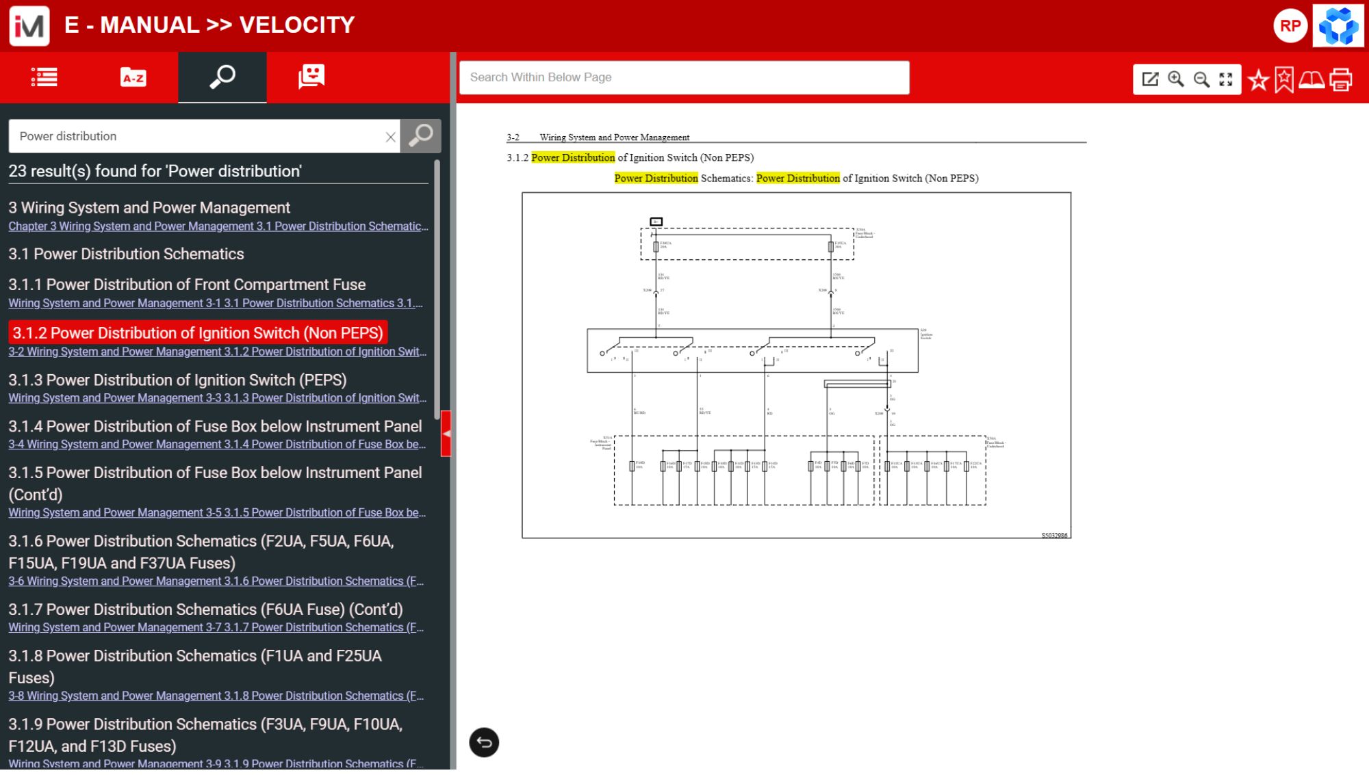Open Chapter 3 Wiring System link

coord(218,228)
